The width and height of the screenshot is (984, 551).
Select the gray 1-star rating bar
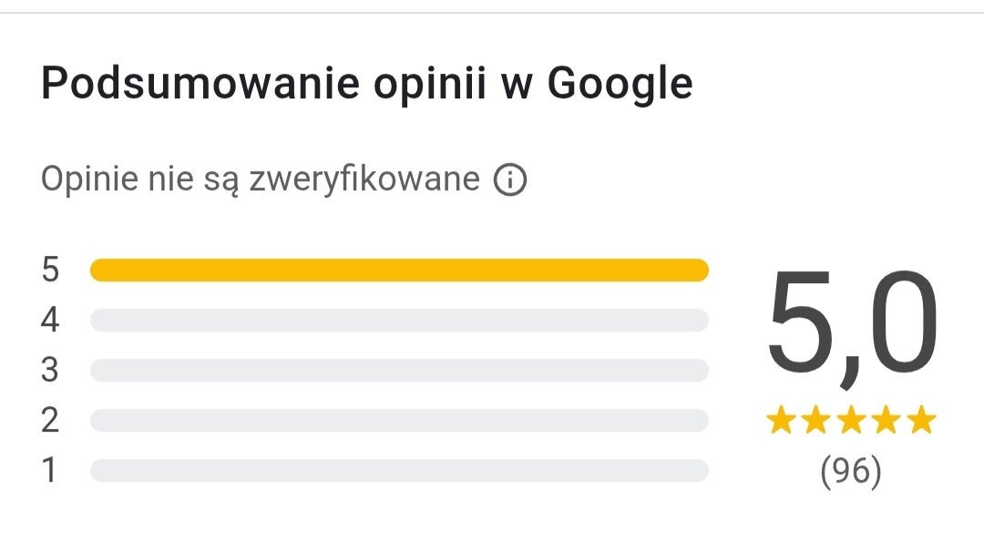tap(399, 471)
